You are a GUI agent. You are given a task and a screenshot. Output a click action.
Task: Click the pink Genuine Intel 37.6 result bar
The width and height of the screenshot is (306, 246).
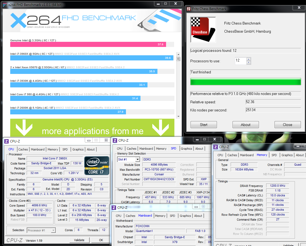(88, 45)
